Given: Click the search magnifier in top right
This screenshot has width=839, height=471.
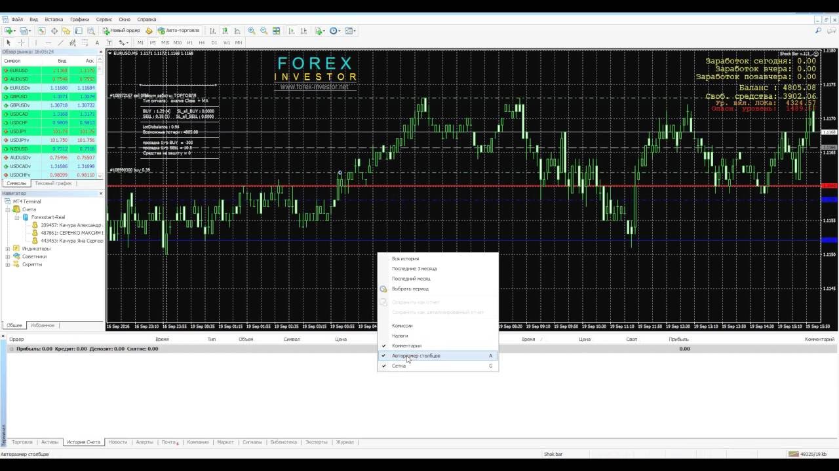Looking at the screenshot, I should [818, 31].
